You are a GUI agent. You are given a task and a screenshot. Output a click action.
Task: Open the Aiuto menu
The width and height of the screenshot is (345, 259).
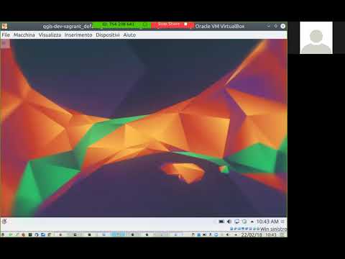[x=129, y=35]
